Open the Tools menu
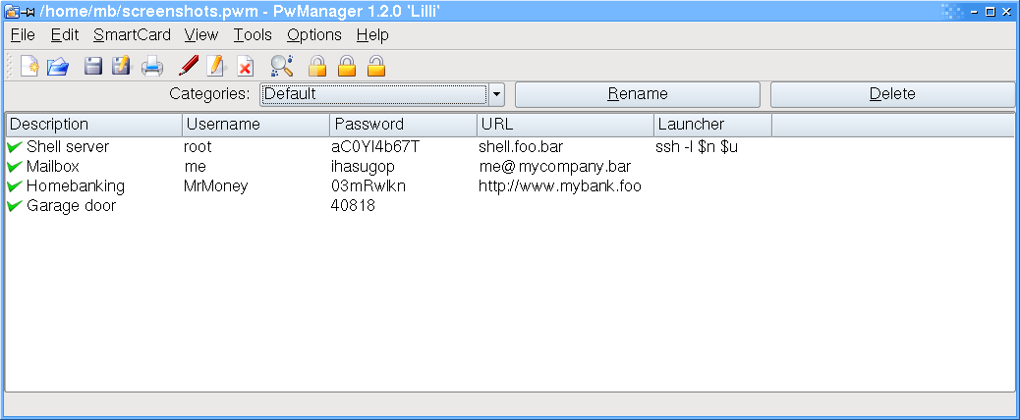The width and height of the screenshot is (1020, 420). tap(253, 35)
